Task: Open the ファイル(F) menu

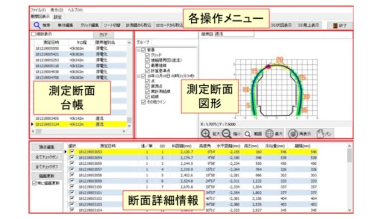Action: click(x=38, y=10)
